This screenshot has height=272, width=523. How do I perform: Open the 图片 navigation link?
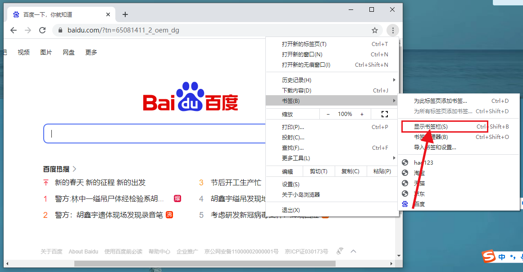(46, 52)
